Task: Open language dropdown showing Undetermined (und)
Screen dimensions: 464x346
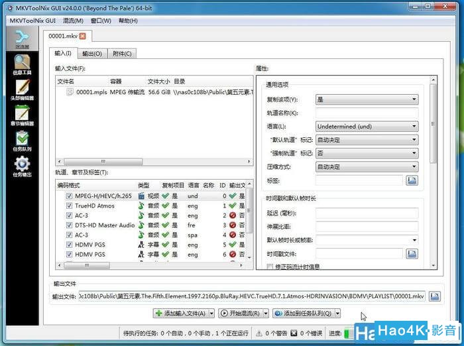Action: point(367,127)
